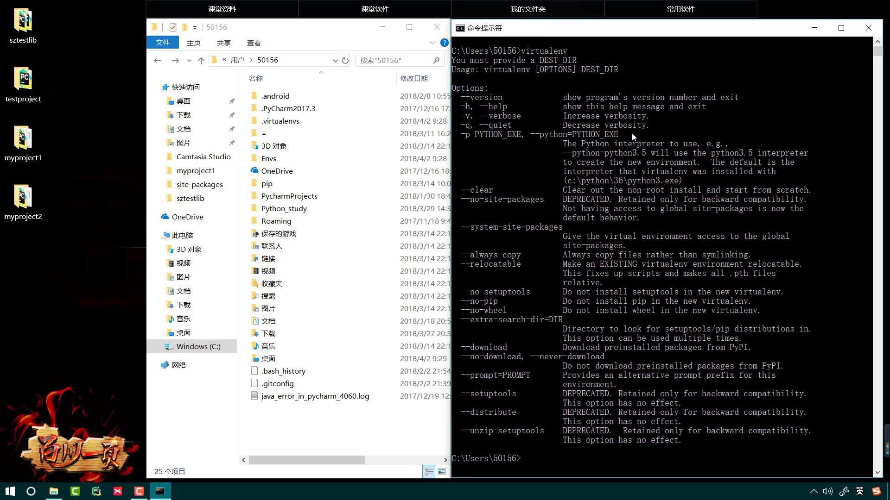The height and width of the screenshot is (500, 890).
Task: Switch Explorer to details view icon
Action: pos(429,471)
